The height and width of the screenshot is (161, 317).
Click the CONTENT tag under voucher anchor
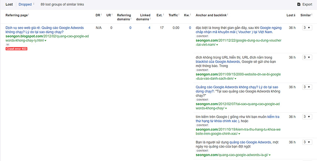click(202, 36)
